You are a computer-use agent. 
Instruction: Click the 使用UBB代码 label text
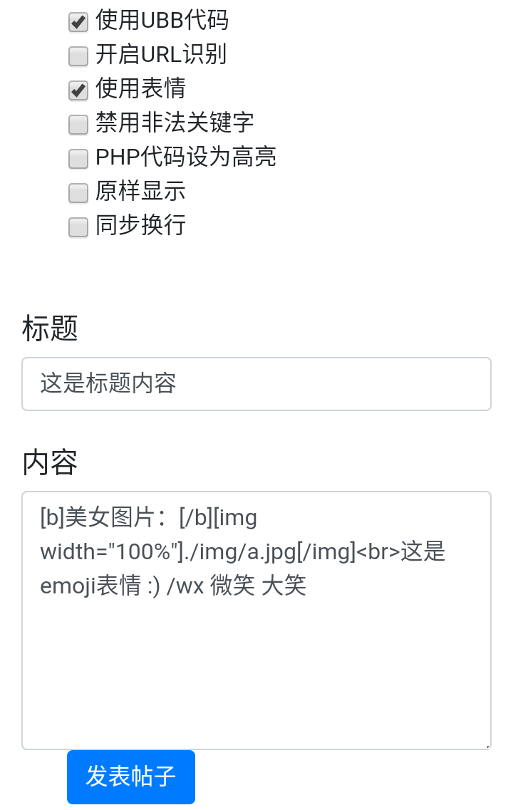tap(162, 20)
